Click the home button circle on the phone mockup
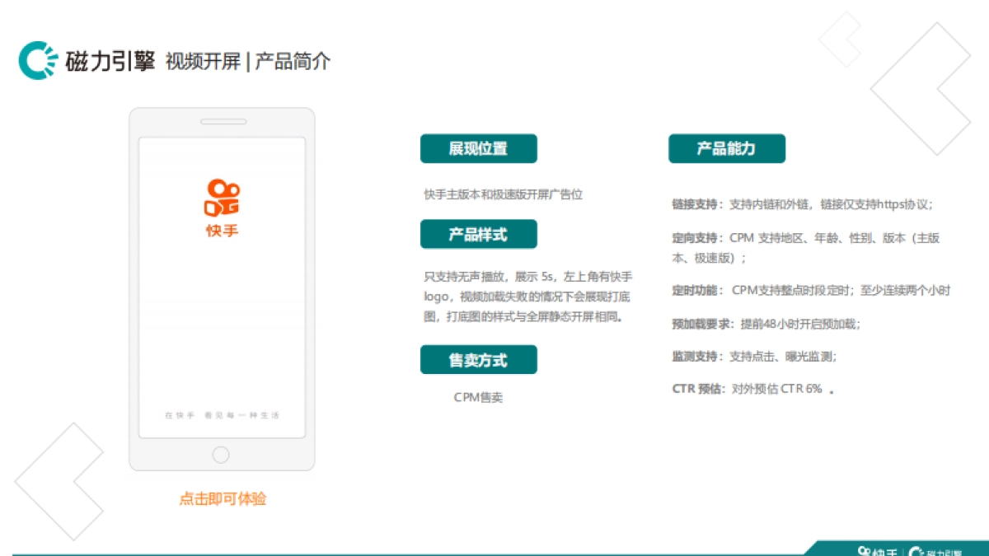This screenshot has height=556, width=989. 221,454
